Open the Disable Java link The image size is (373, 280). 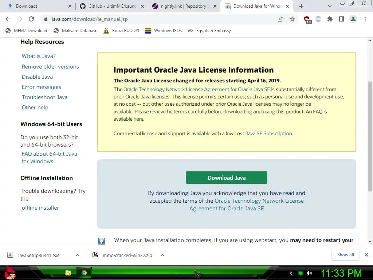38,77
